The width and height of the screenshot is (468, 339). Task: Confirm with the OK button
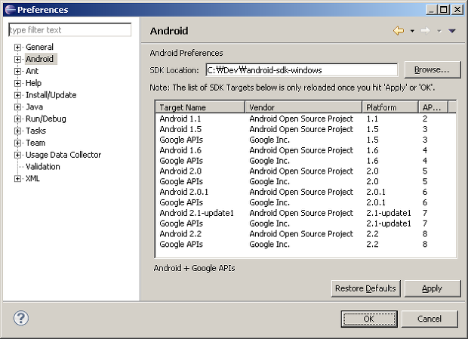369,319
